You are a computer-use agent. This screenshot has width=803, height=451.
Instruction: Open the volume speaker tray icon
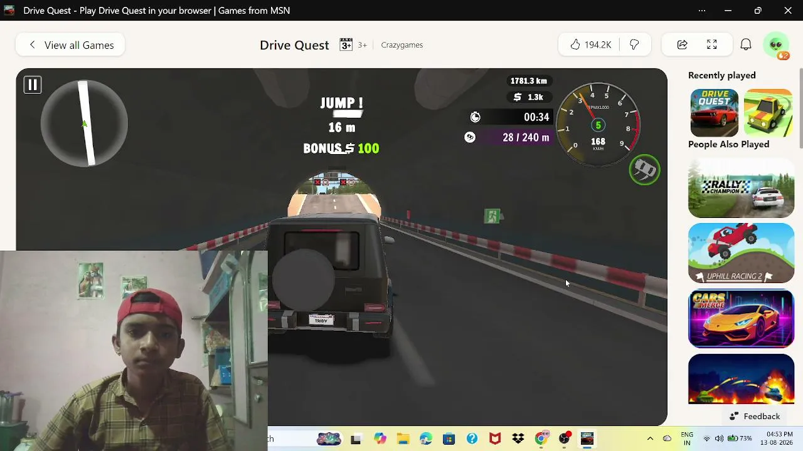pyautogui.click(x=719, y=438)
